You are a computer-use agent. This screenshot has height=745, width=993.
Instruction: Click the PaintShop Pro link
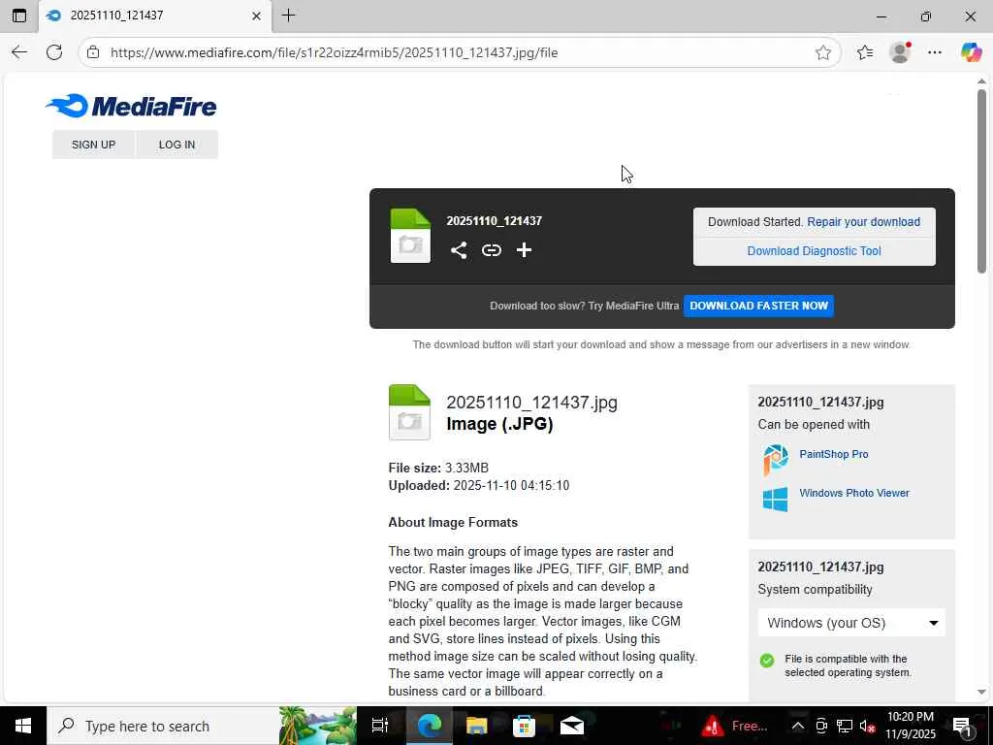pyautogui.click(x=833, y=454)
